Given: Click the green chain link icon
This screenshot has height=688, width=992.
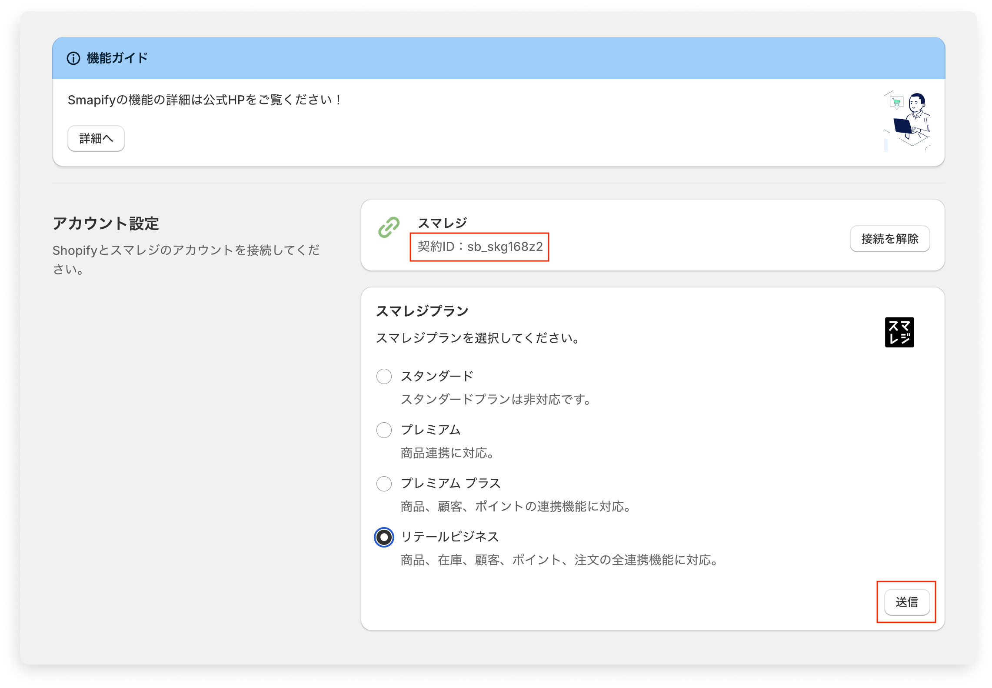Looking at the screenshot, I should click(x=389, y=227).
